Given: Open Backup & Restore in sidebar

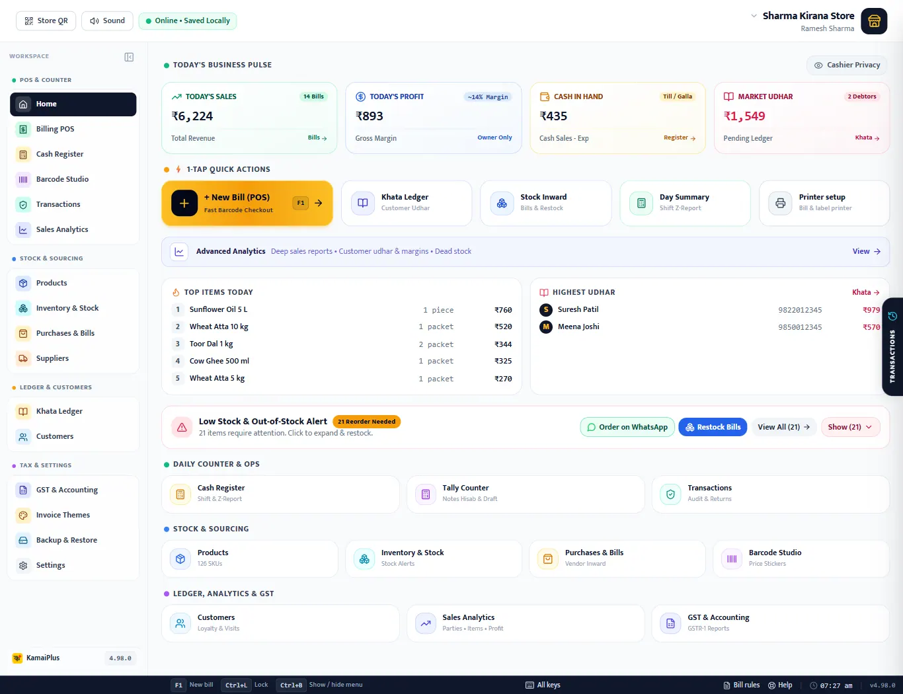Looking at the screenshot, I should click(x=73, y=540).
